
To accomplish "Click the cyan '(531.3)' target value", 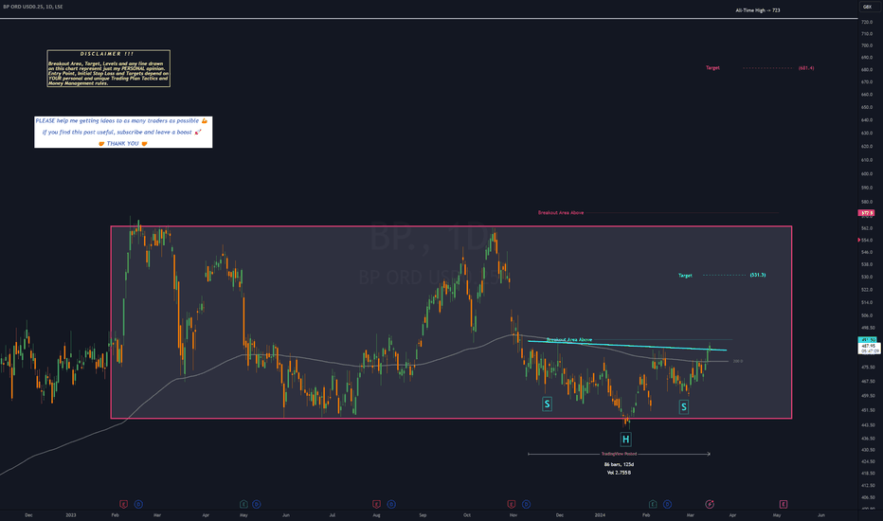I will (757, 275).
